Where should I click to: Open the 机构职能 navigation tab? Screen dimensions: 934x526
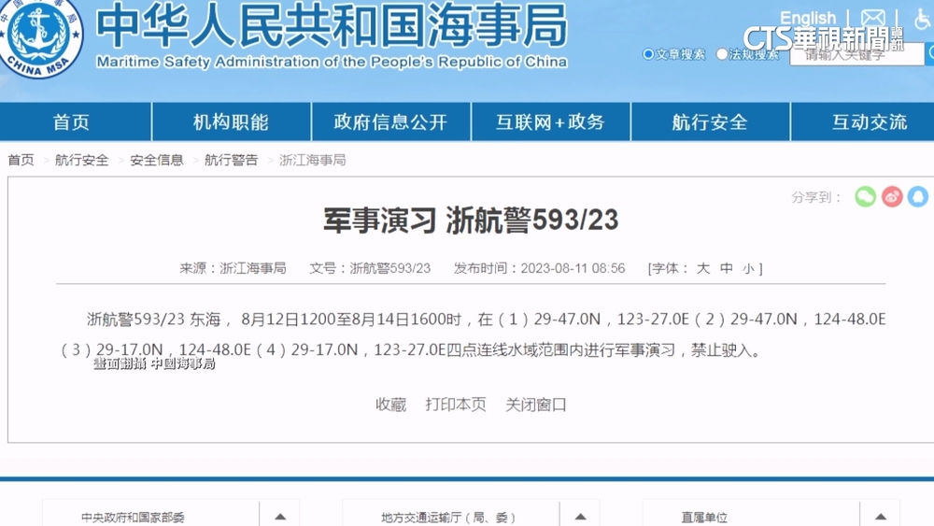pos(231,122)
